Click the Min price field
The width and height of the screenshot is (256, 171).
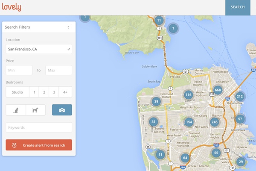tap(19, 70)
